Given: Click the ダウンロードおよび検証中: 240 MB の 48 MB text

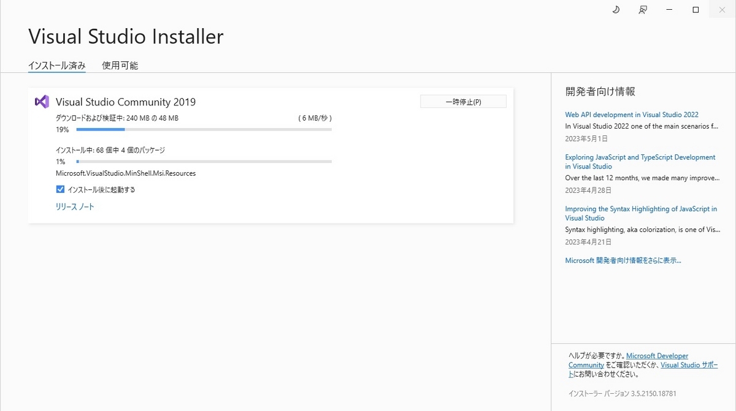Looking at the screenshot, I should [117, 118].
